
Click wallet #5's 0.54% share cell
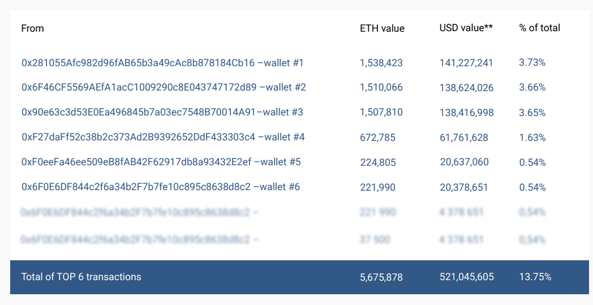[532, 163]
